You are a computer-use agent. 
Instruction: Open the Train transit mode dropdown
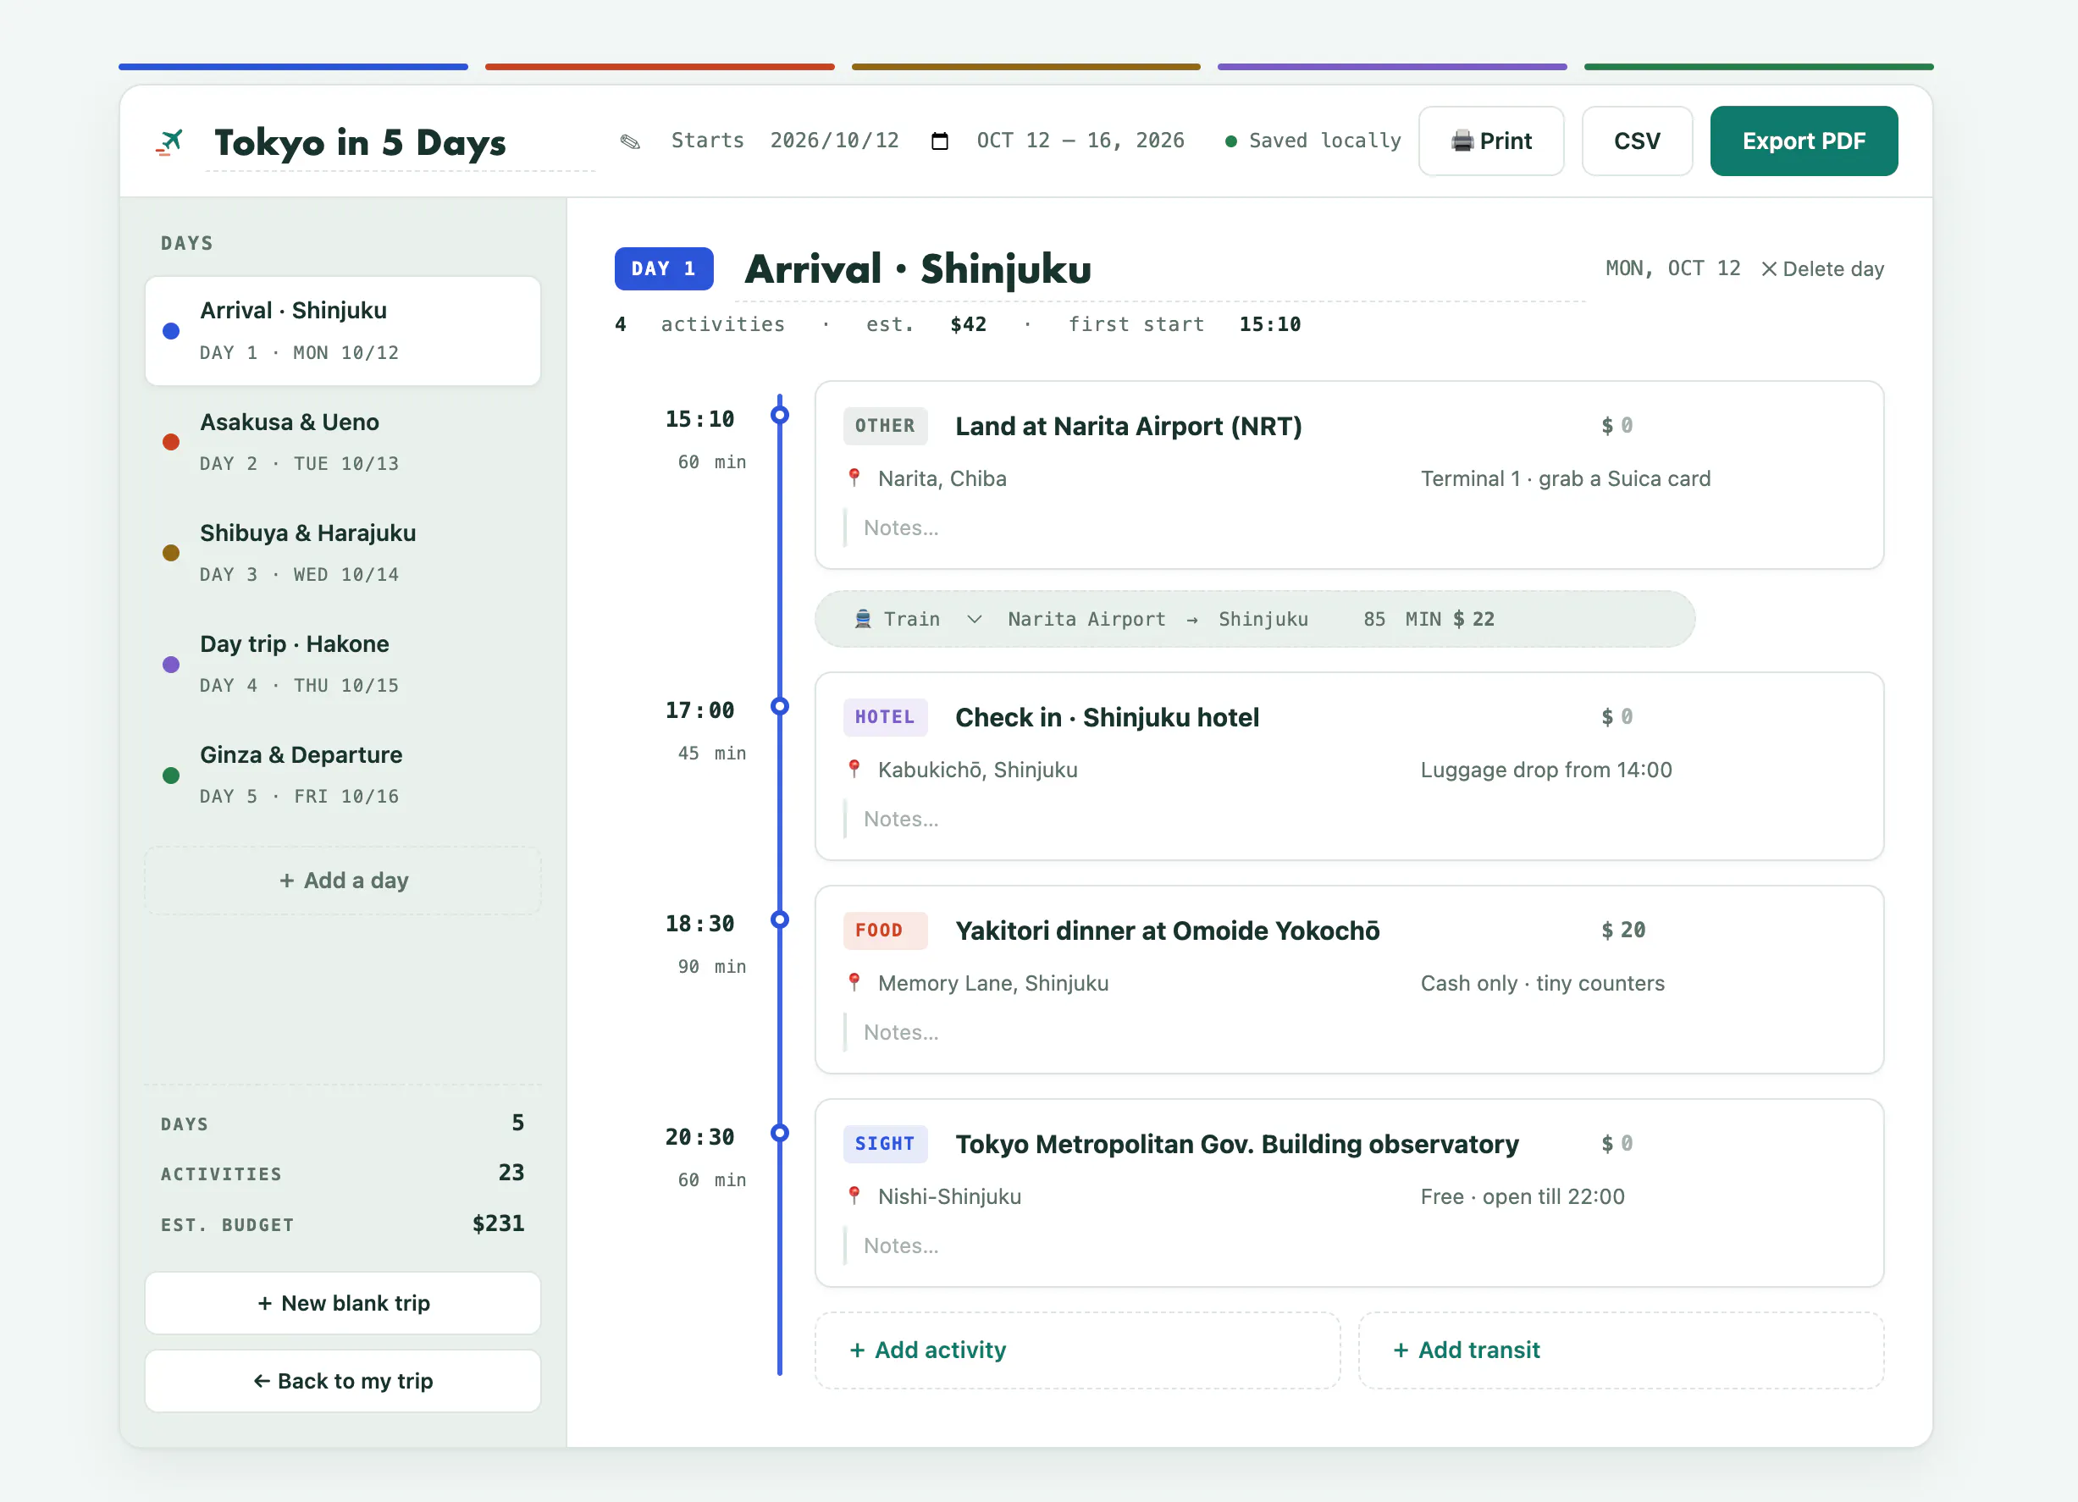(918, 619)
